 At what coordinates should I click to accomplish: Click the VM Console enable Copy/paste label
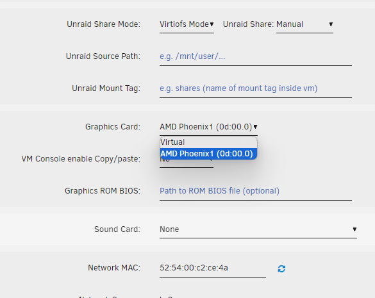81,159
